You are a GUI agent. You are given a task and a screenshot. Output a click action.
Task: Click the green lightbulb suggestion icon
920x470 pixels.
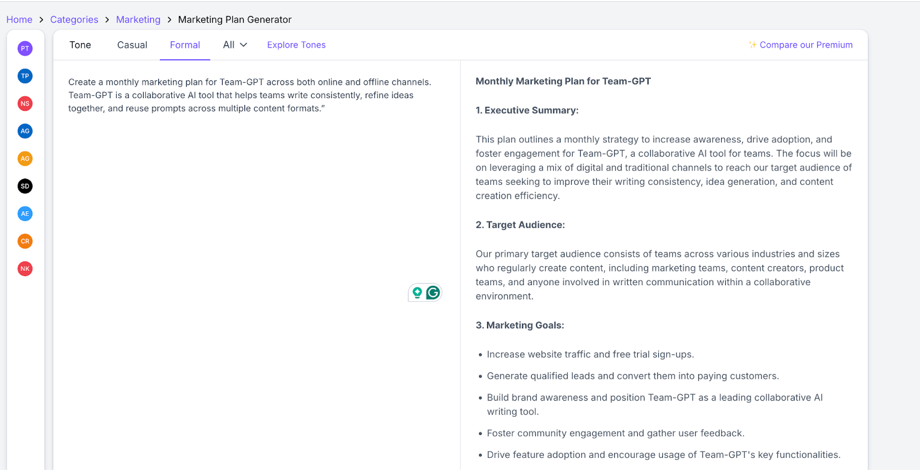[417, 293]
